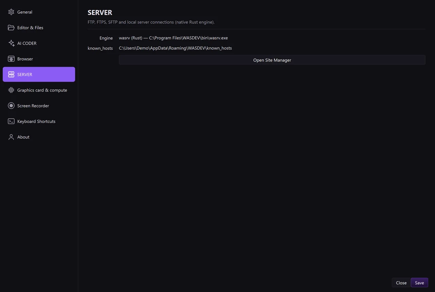The height and width of the screenshot is (292, 435).
Task: Click the Keyboard Shortcuts terminal icon
Action: click(x=11, y=121)
